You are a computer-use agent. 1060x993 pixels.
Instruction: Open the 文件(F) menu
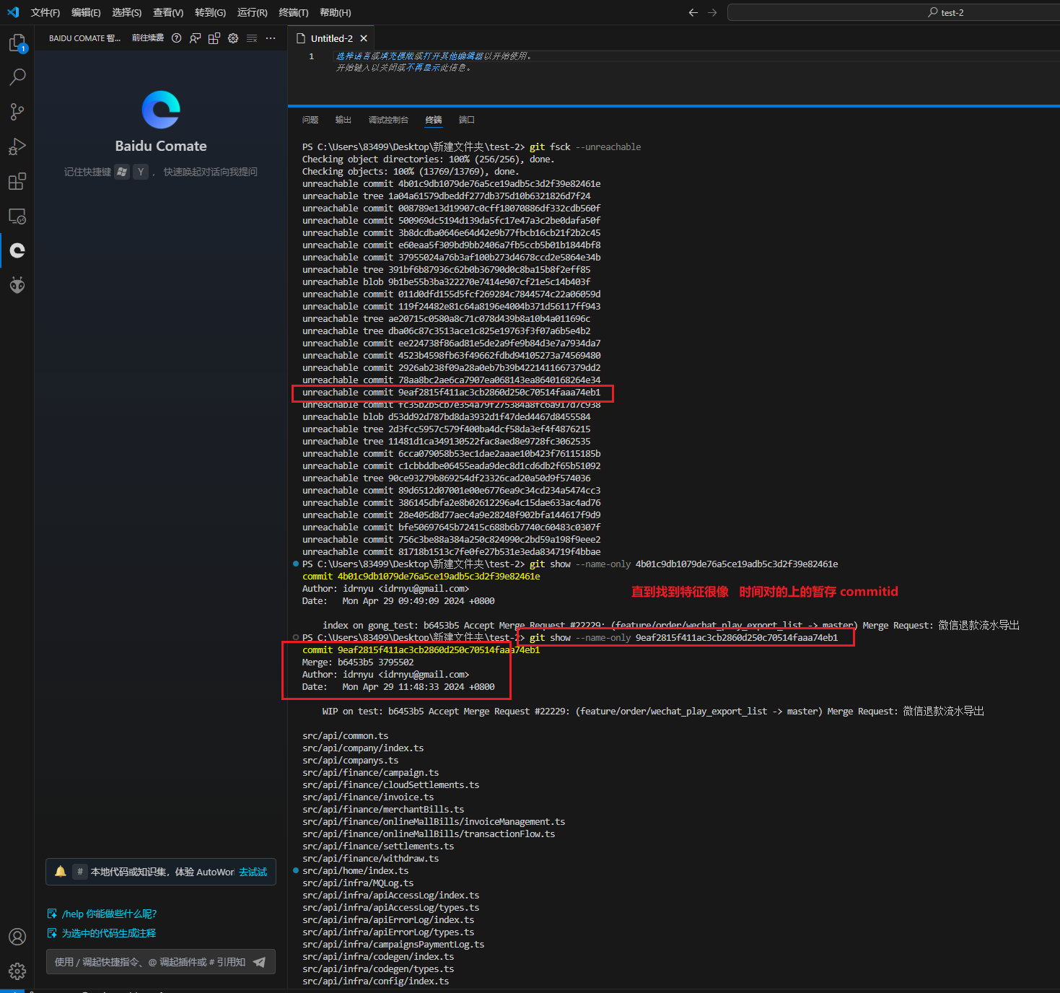click(x=45, y=12)
